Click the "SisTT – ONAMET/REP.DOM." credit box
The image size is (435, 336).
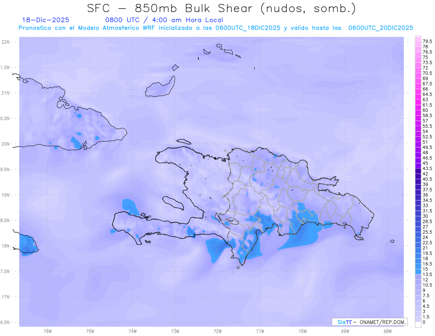pos(369,322)
